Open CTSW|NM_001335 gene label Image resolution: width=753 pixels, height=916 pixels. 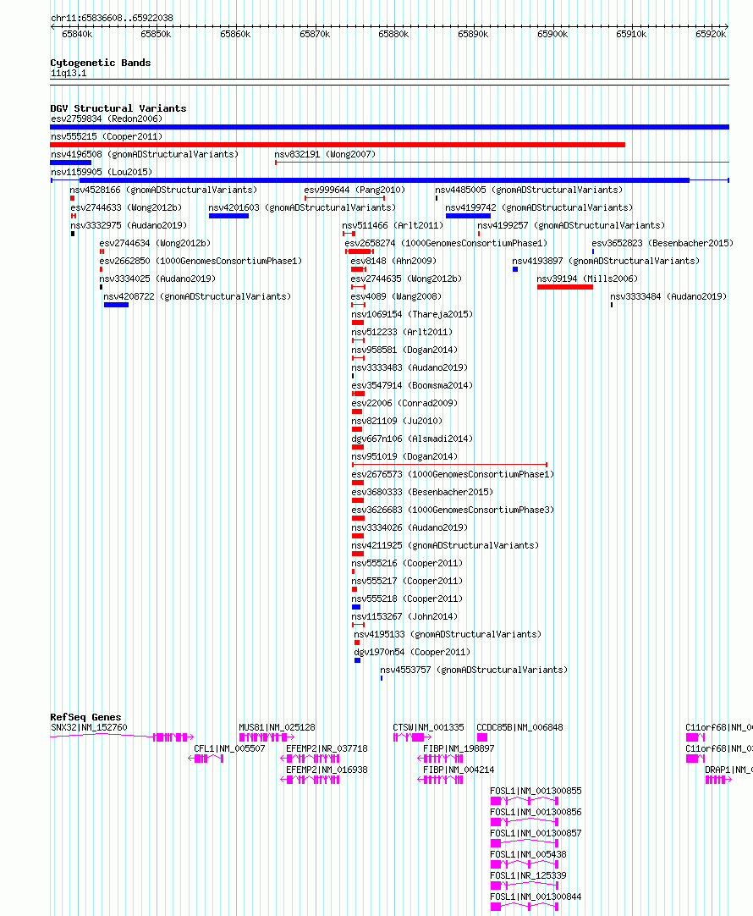coord(428,728)
